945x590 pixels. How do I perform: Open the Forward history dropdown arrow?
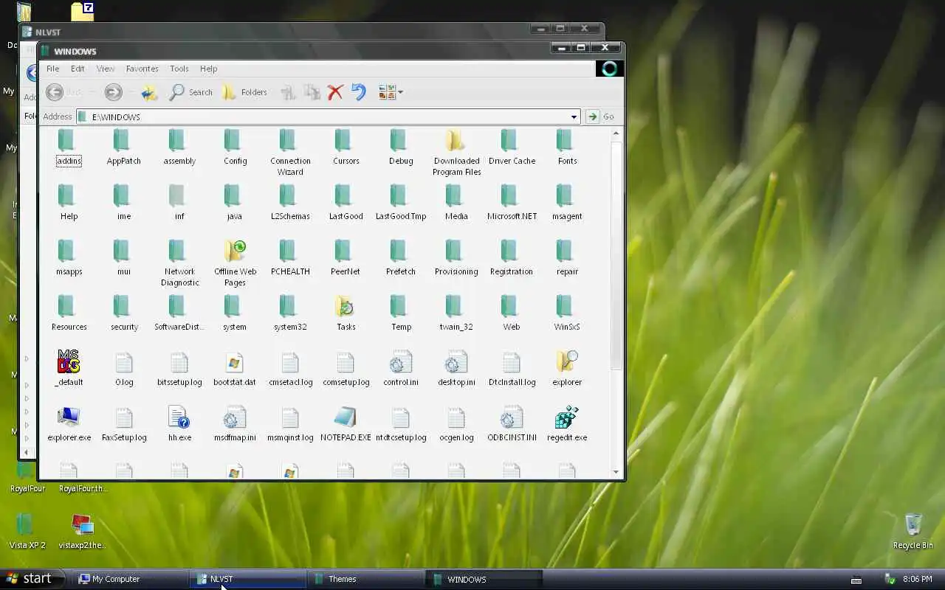pyautogui.click(x=131, y=92)
